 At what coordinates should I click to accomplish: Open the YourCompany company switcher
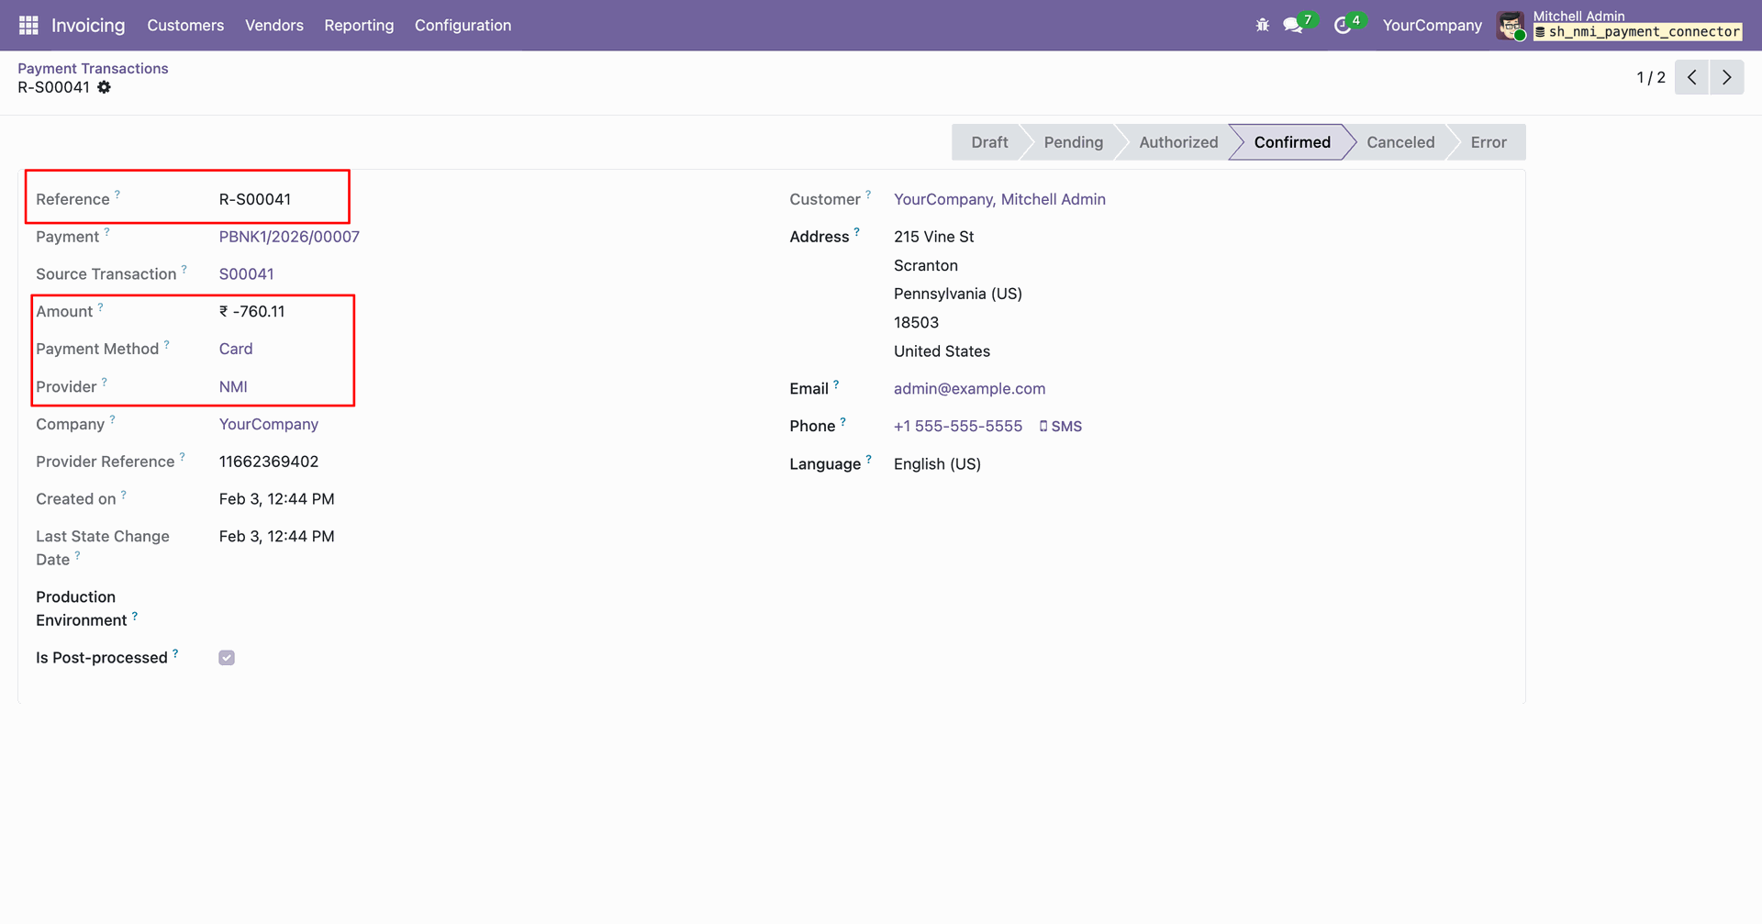tap(1432, 25)
